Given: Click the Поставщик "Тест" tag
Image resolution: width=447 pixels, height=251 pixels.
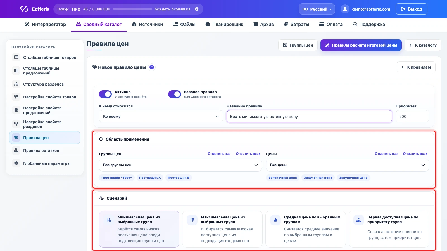Looking at the screenshot, I should click(x=116, y=178).
